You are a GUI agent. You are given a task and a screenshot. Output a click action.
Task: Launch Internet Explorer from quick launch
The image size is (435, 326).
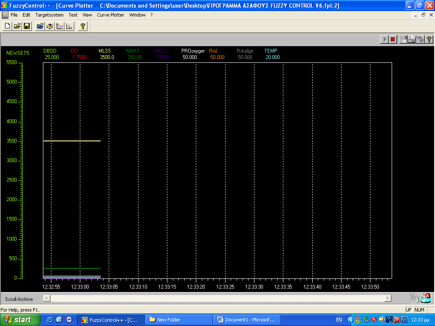tap(49, 320)
